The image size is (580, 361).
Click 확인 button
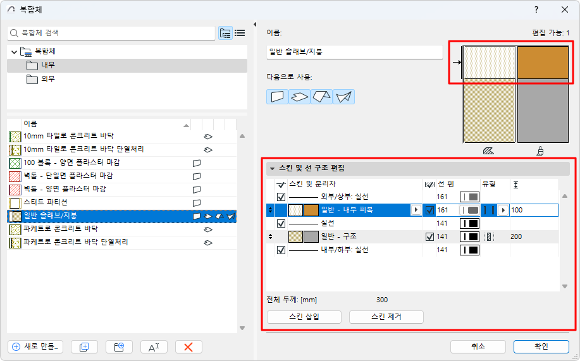pyautogui.click(x=541, y=346)
